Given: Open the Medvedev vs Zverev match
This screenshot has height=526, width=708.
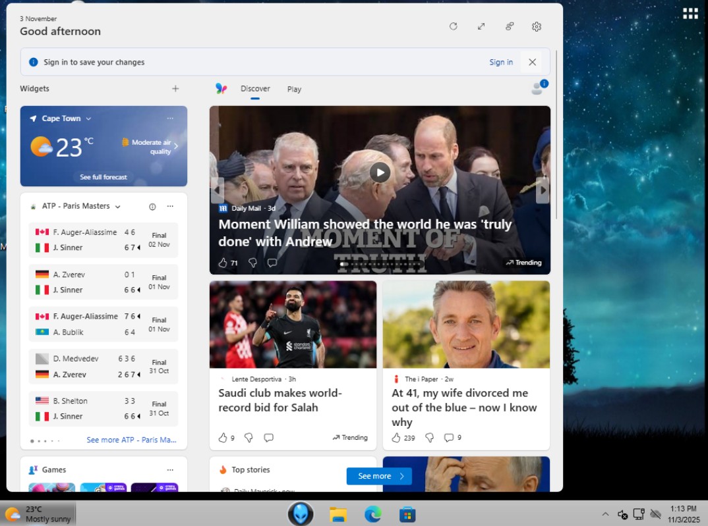Looking at the screenshot, I should tap(103, 367).
